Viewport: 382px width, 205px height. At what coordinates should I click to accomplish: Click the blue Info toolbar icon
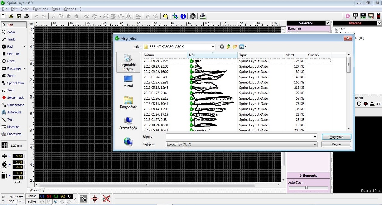coord(183,16)
